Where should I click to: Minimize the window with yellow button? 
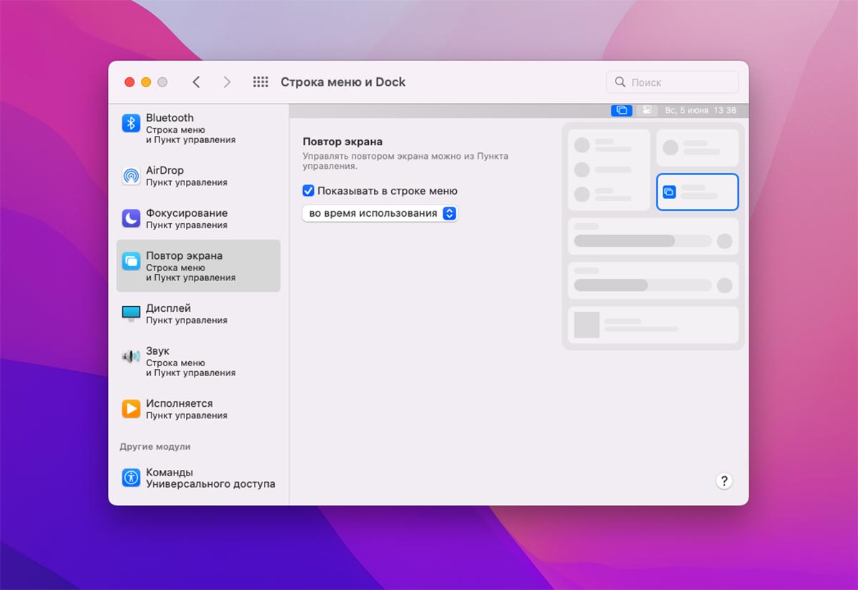[146, 82]
